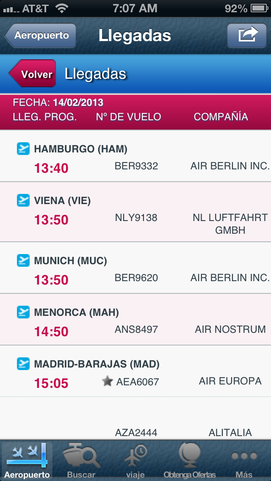271x481 pixels.
Task: Switch to the Buscar tab
Action: (x=81, y=460)
